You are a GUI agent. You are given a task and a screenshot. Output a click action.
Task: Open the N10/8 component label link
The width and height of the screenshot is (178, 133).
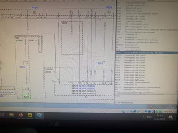109,7
